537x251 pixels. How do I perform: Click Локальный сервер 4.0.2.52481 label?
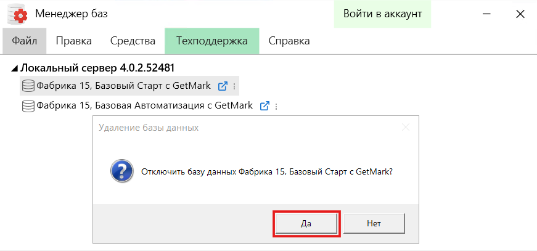[x=97, y=68]
